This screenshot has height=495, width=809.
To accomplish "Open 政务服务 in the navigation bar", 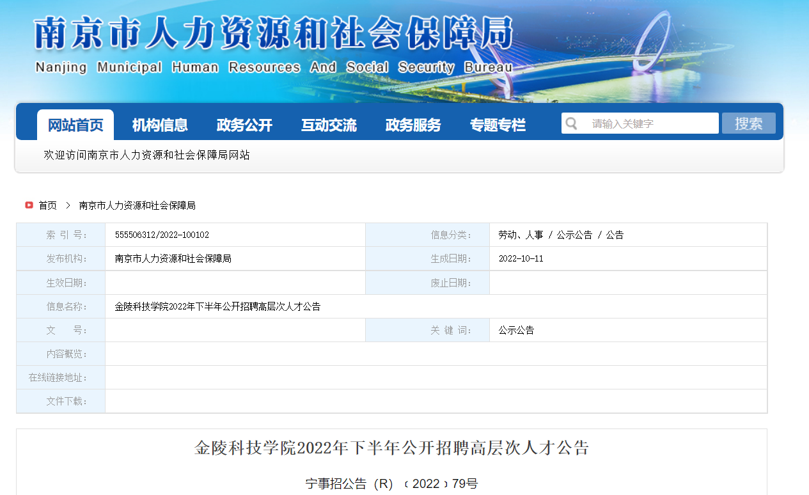I will coord(413,125).
